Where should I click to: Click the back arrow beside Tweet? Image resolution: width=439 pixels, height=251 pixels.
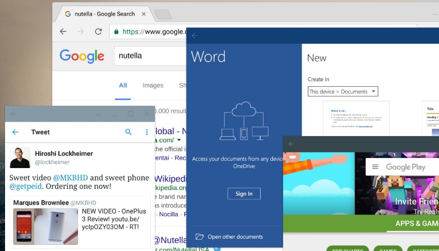pyautogui.click(x=15, y=132)
